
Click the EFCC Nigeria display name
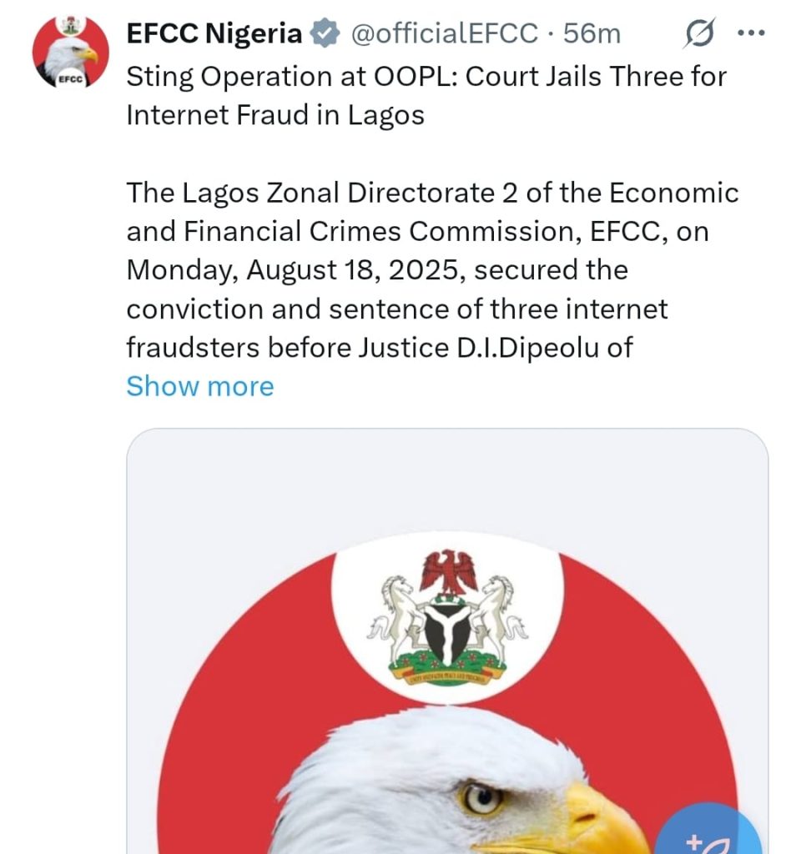pyautogui.click(x=214, y=33)
